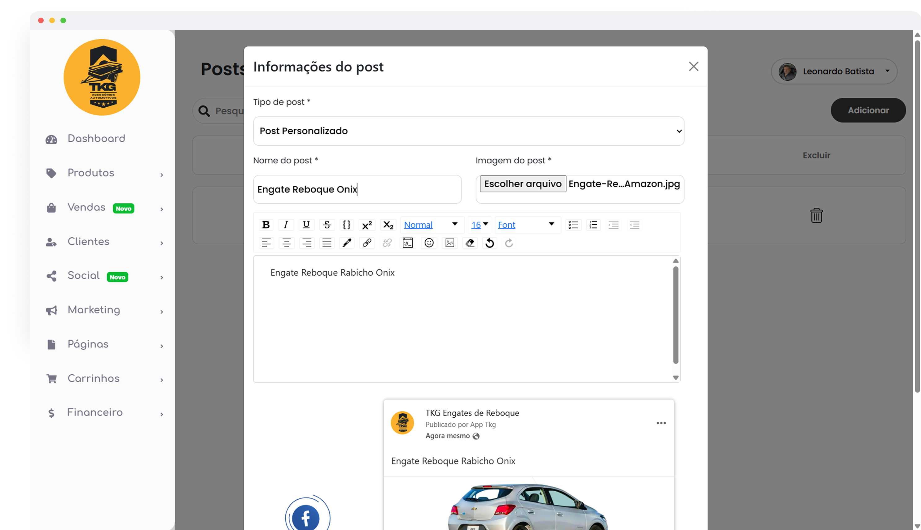This screenshot has width=921, height=530.
Task: Click the preview page avatar
Action: click(x=402, y=423)
